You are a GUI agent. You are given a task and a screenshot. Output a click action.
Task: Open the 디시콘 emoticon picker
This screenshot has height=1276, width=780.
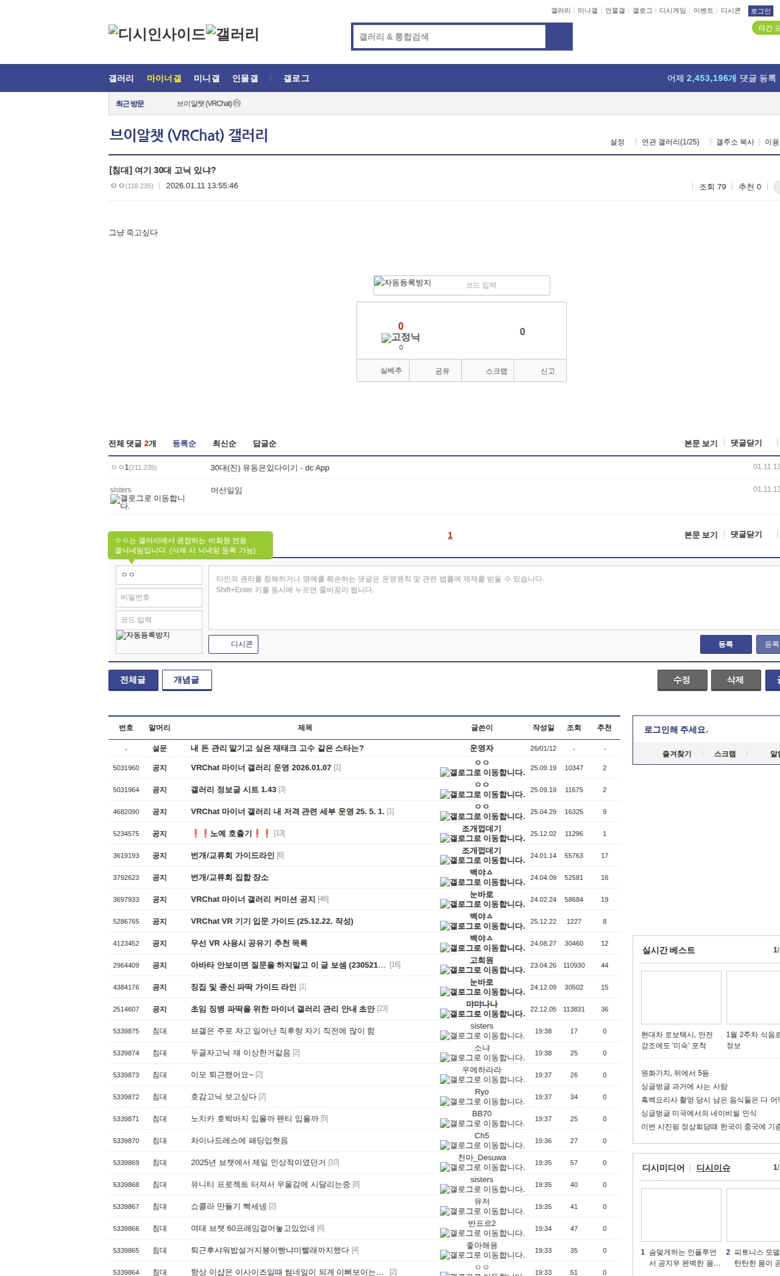click(x=233, y=644)
